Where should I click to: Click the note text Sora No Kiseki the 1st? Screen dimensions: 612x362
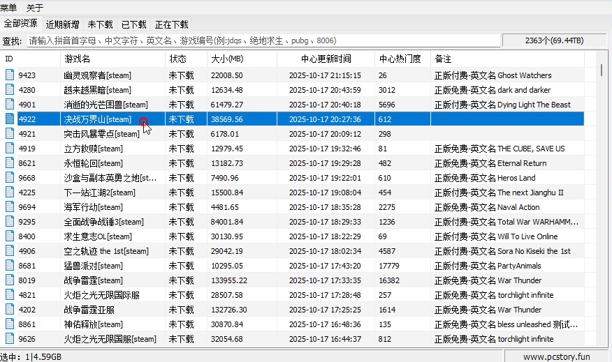pyautogui.click(x=534, y=251)
